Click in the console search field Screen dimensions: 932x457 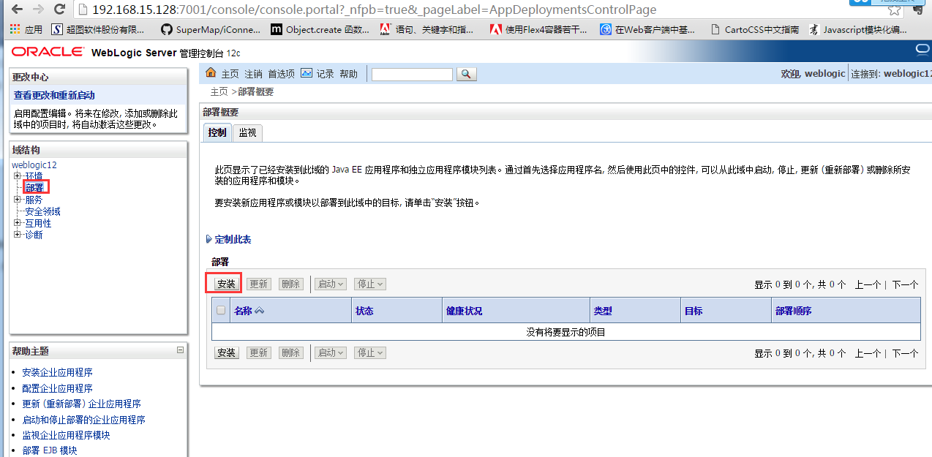[412, 74]
